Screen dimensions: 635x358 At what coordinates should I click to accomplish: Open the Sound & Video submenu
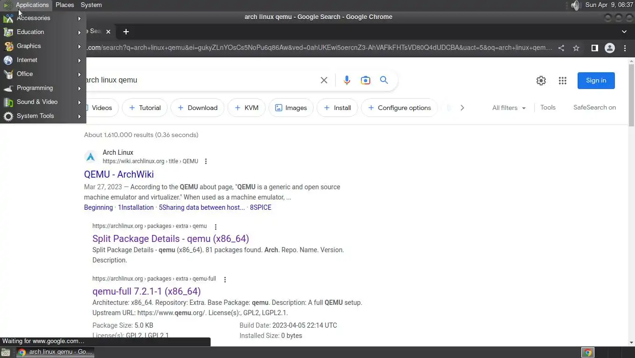pos(43,102)
